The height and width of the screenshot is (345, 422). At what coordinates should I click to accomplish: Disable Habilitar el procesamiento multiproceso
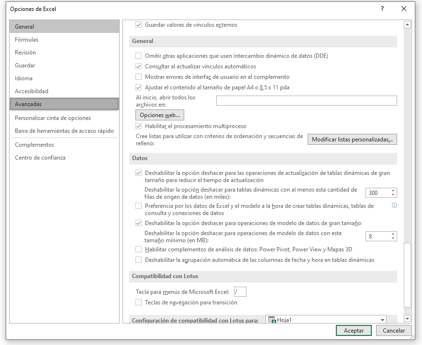138,126
